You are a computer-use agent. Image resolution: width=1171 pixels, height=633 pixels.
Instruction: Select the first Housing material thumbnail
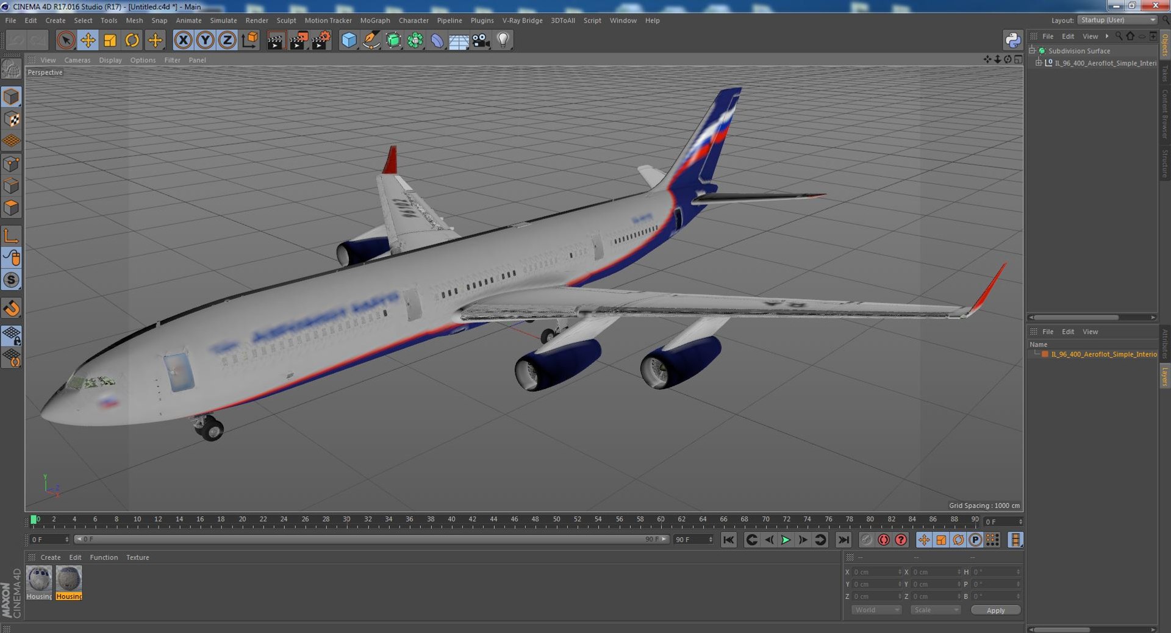pos(39,583)
